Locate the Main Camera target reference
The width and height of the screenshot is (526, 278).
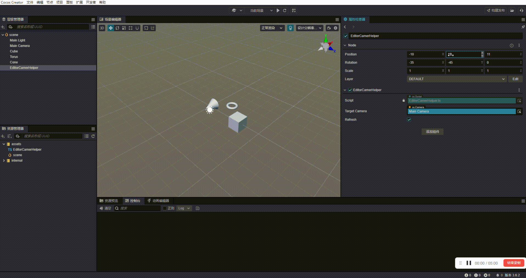pos(519,111)
